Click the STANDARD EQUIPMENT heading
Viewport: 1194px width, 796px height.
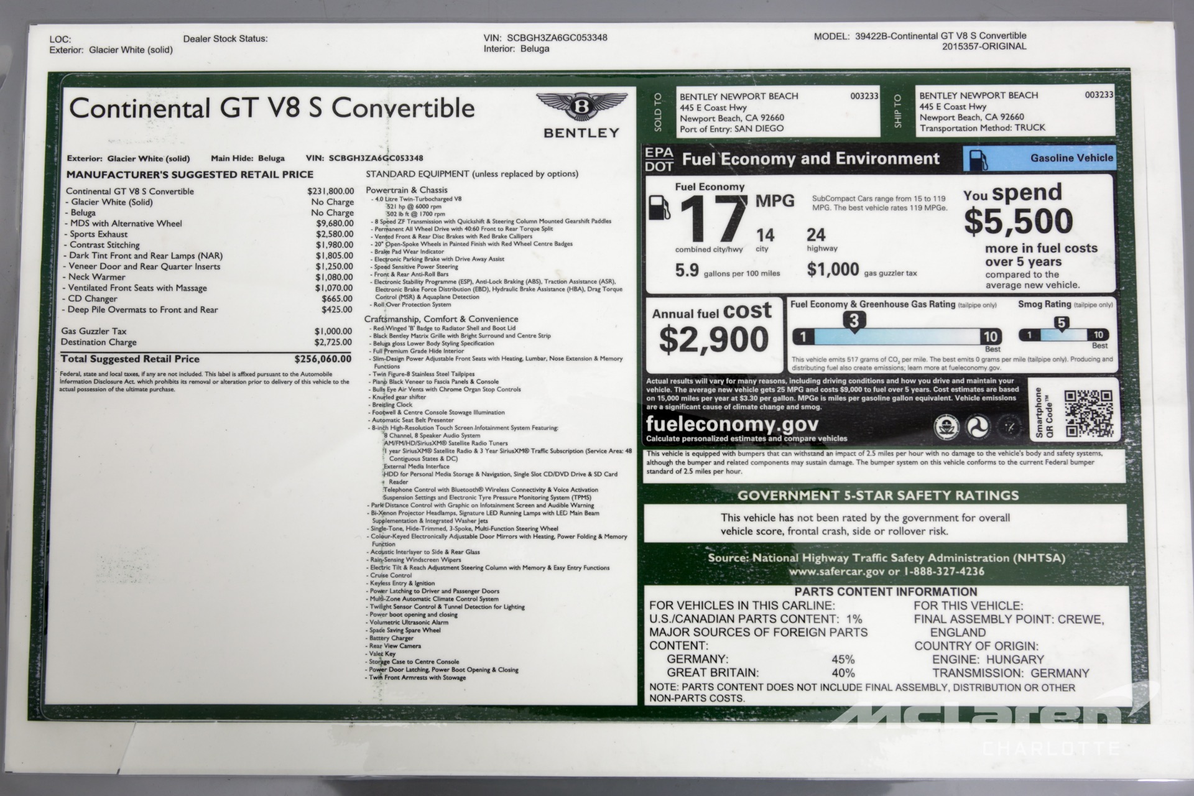[472, 174]
